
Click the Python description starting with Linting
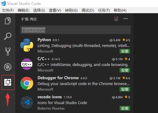(x=84, y=45)
